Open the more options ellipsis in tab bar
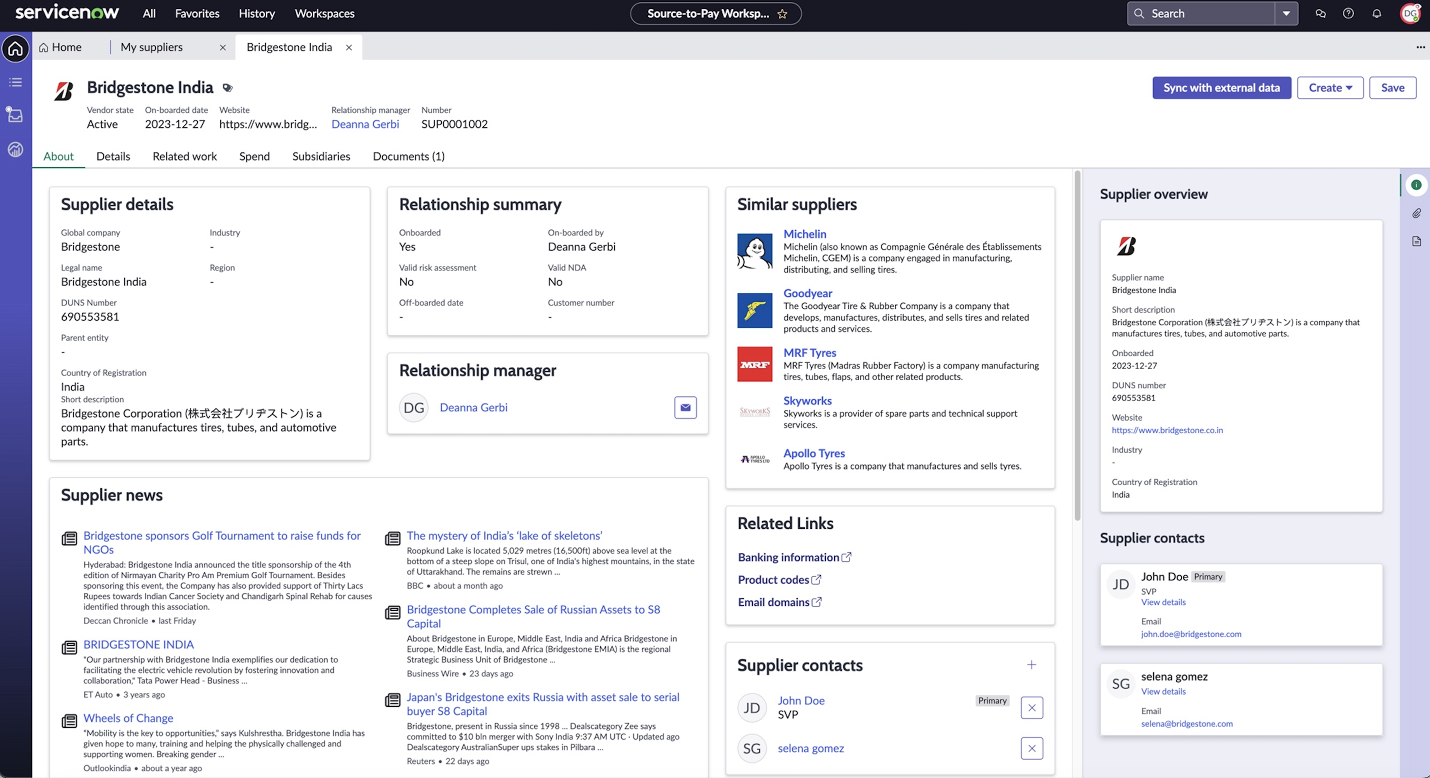Viewport: 1430px width, 778px height. point(1420,47)
